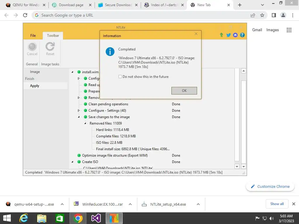Open Chrome three-dot menu

click(293, 15)
